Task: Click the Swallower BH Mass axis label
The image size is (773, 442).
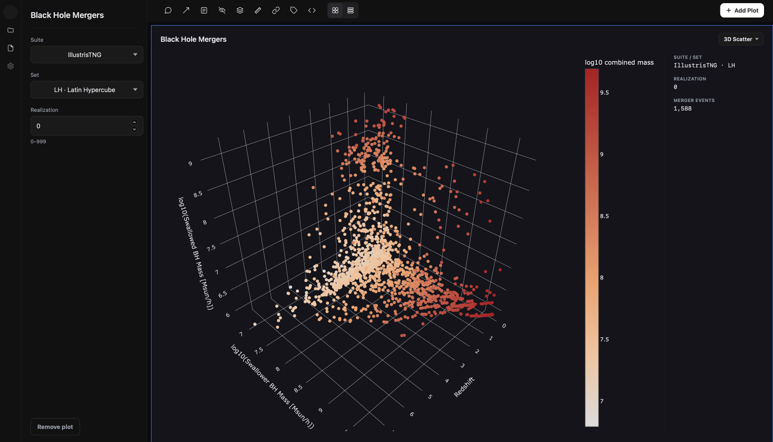Action: click(x=272, y=386)
